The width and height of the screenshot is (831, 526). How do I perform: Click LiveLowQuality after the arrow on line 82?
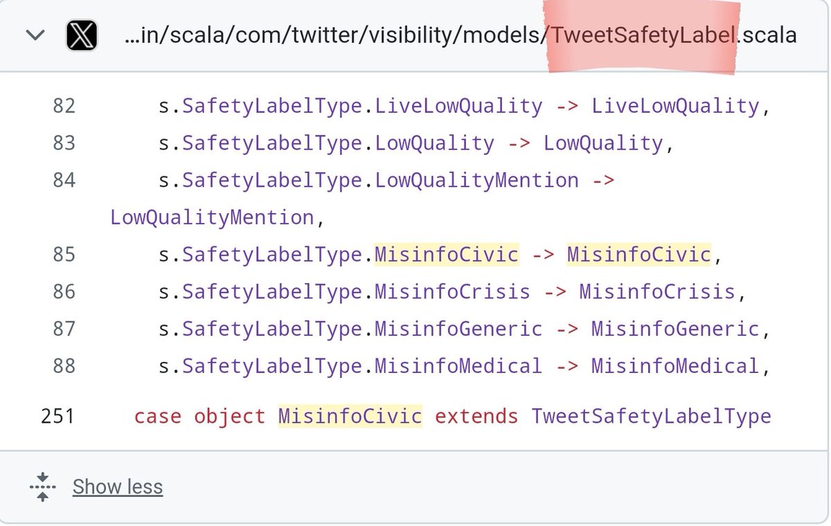[x=675, y=107]
